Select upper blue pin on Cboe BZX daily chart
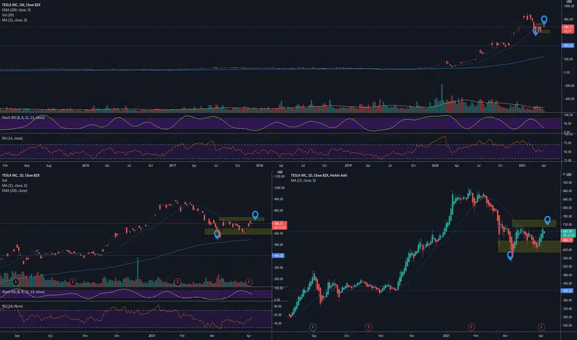Screen dimensions: 577x340 point(255,215)
